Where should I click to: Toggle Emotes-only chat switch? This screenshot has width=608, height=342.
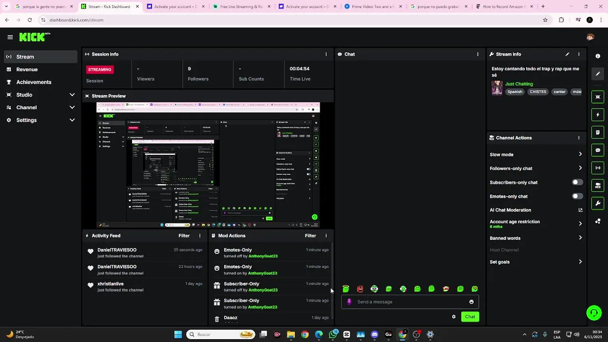(x=577, y=196)
